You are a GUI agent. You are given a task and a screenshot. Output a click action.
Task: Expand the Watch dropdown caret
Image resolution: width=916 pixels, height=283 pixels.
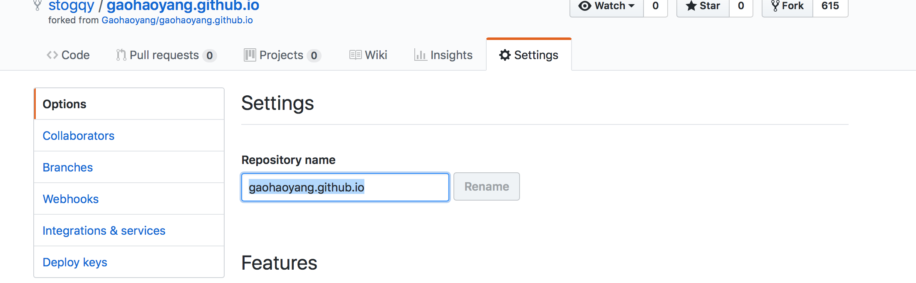(x=631, y=6)
